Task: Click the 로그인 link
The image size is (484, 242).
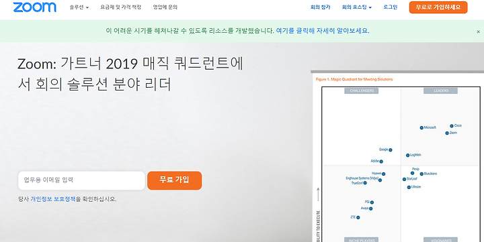Action: (390, 7)
